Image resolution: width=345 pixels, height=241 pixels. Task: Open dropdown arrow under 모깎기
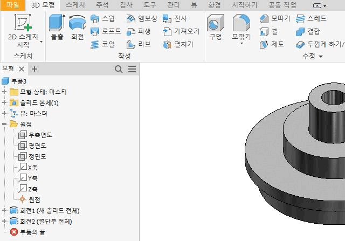point(241,44)
